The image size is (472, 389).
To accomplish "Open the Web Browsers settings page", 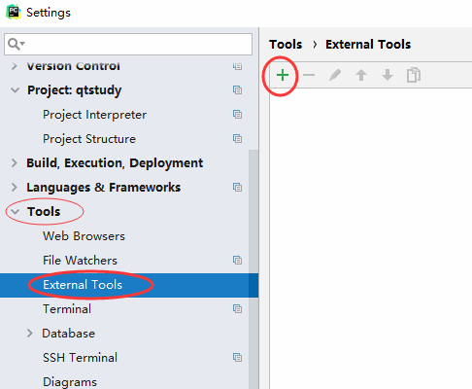I will (x=84, y=236).
